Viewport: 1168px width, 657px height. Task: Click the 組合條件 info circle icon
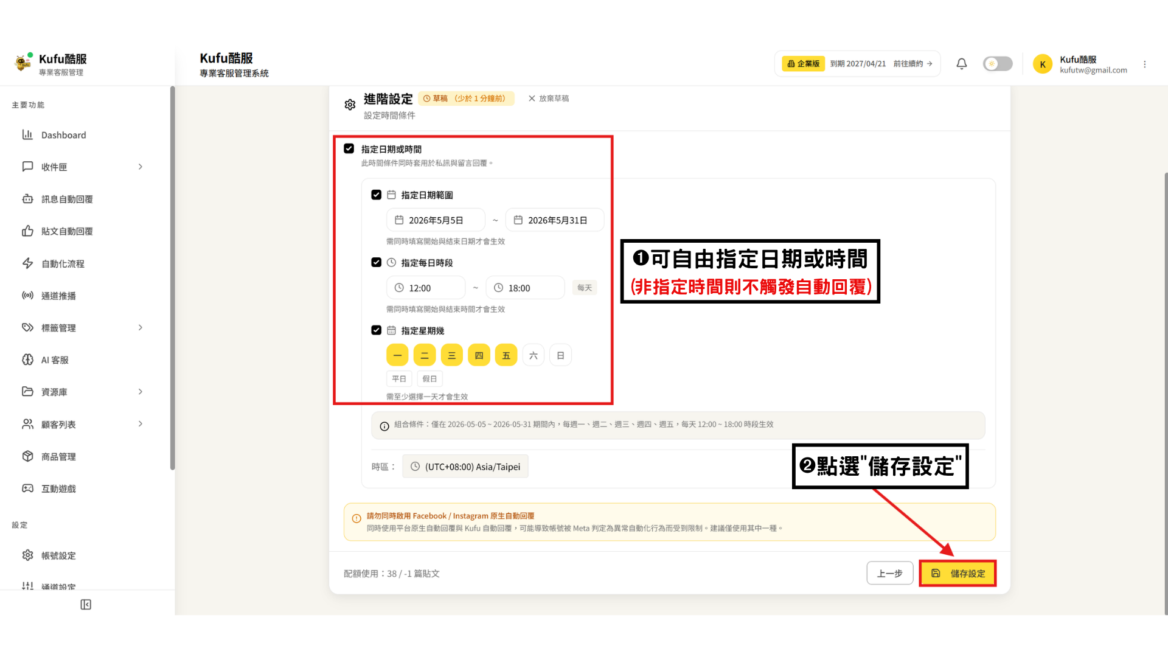tap(384, 426)
